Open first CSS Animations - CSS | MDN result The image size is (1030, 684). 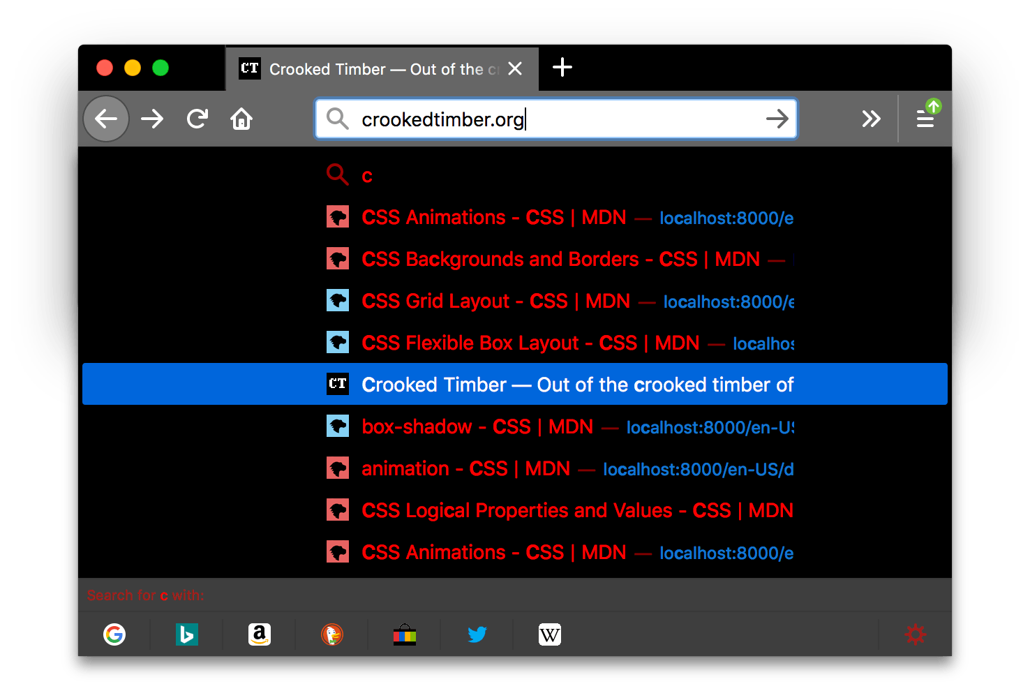[515, 217]
